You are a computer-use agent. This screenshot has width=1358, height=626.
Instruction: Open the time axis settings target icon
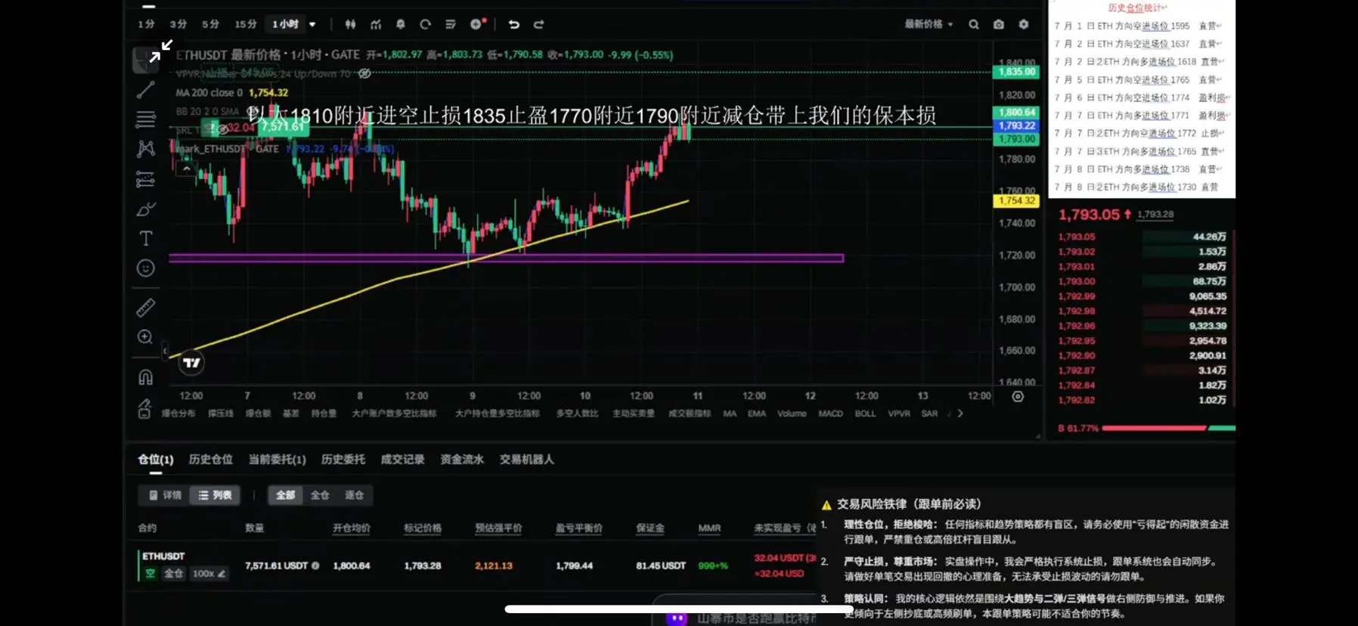pyautogui.click(x=1018, y=396)
